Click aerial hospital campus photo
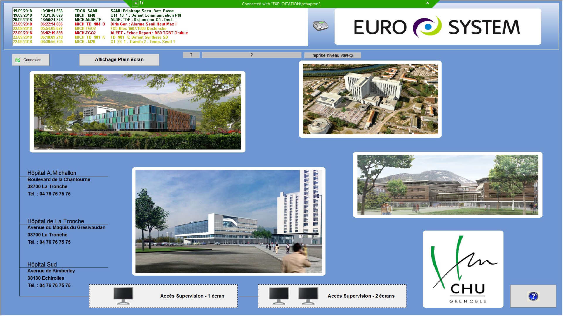563x316 pixels. point(370,99)
